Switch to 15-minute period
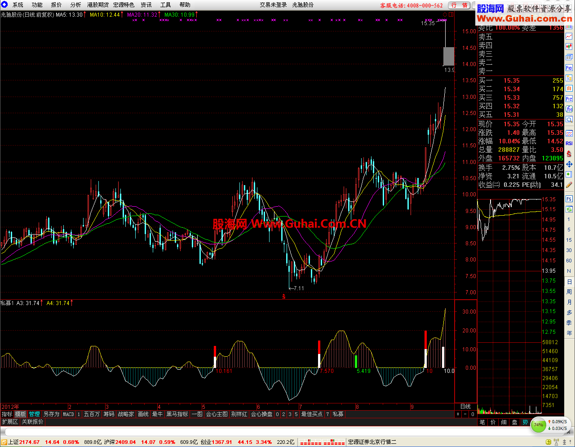 click(x=569, y=240)
